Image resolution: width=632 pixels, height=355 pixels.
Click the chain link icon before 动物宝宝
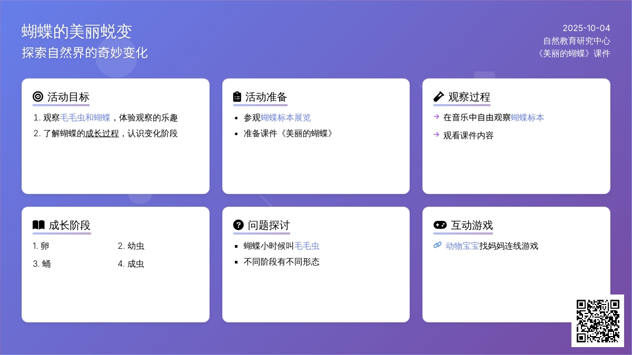click(437, 245)
